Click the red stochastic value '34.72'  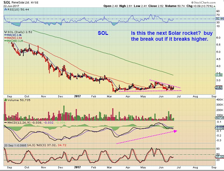(62, 145)
